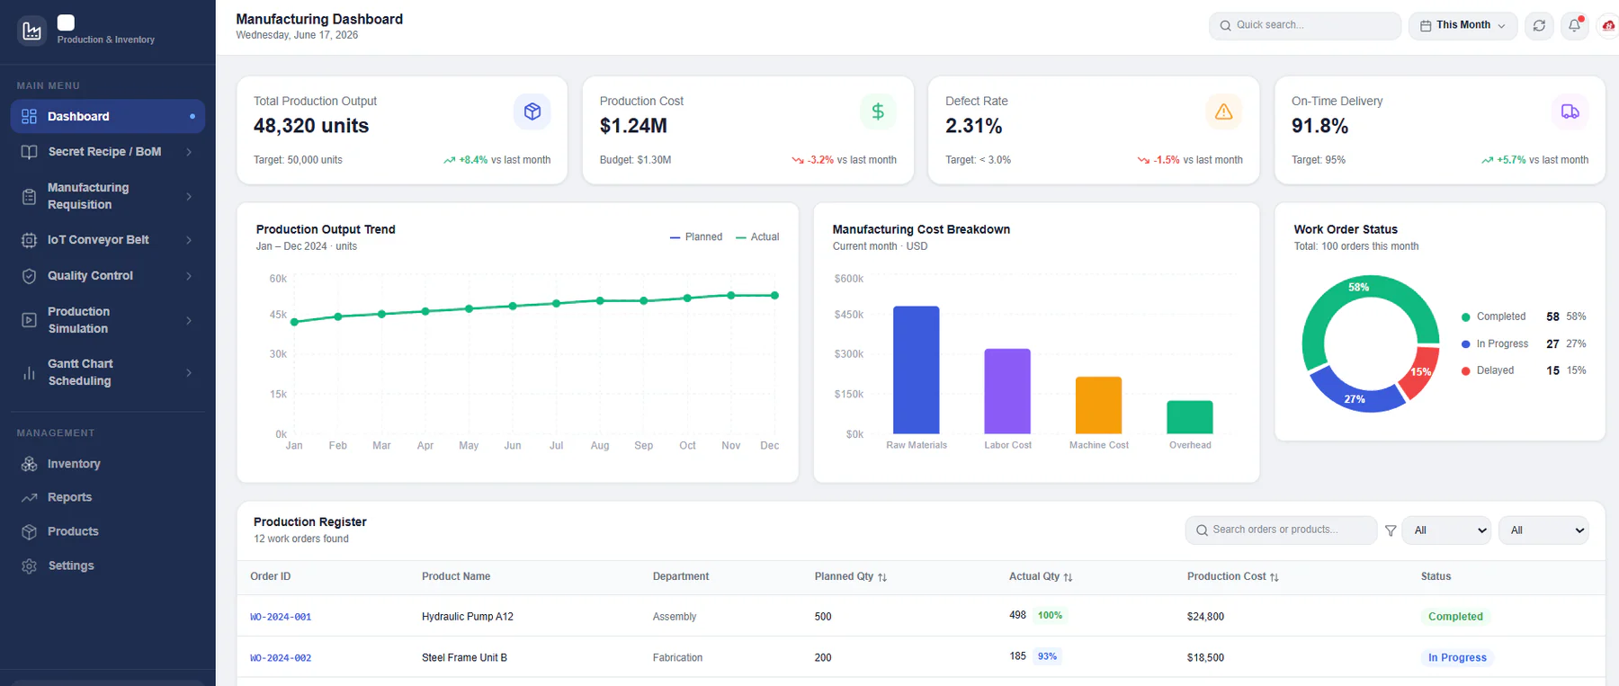
Task: Click the Production Cost dollar icon
Action: [x=878, y=111]
